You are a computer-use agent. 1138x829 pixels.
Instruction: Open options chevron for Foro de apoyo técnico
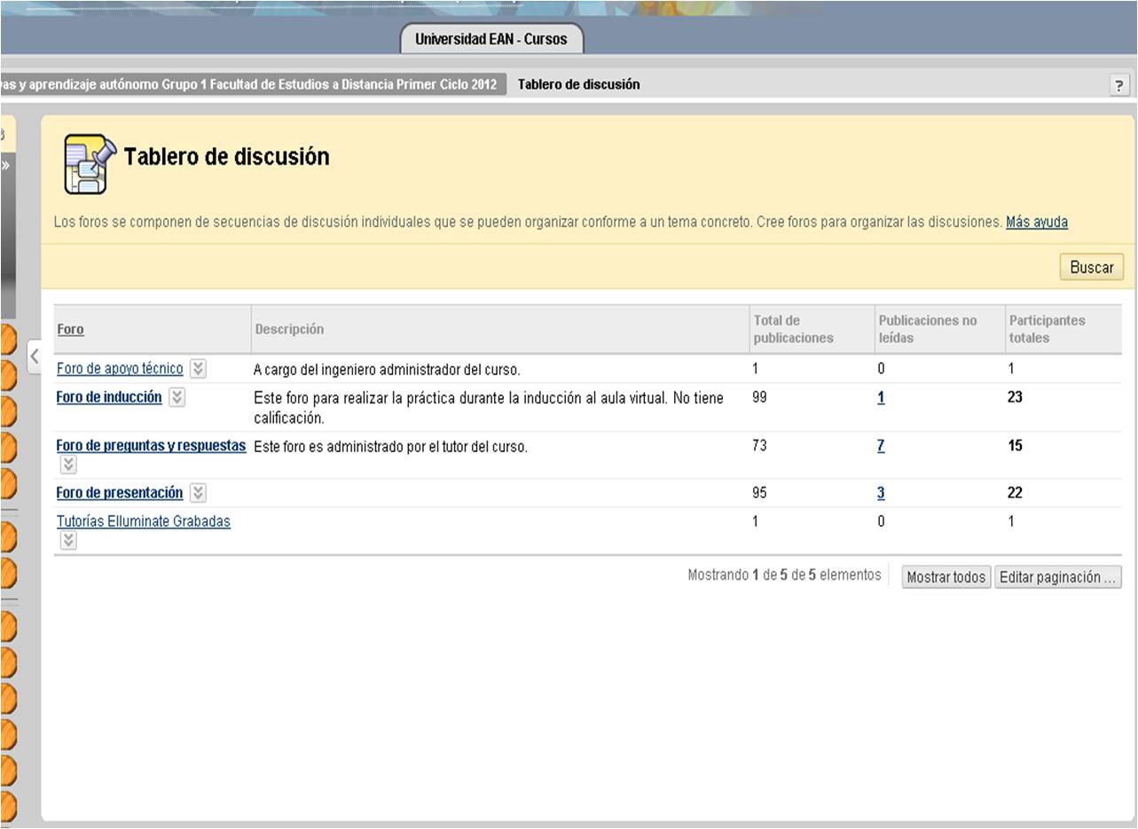[198, 369]
